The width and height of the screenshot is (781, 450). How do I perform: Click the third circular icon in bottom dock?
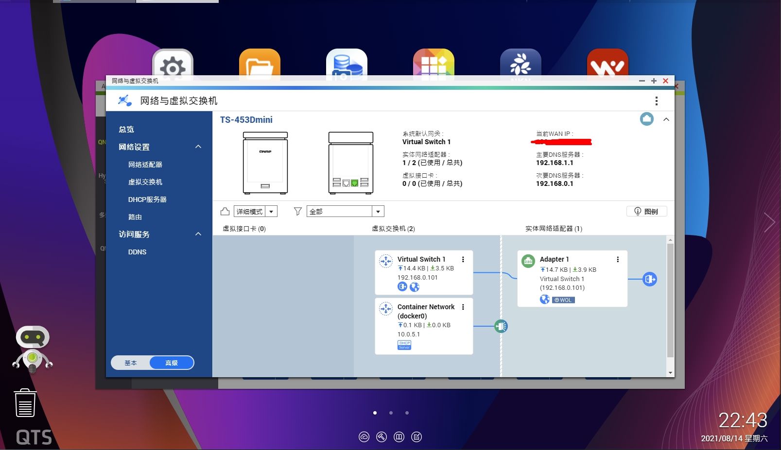(399, 437)
